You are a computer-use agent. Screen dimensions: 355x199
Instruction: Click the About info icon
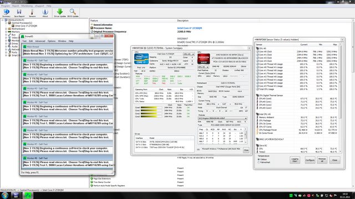point(45,13)
